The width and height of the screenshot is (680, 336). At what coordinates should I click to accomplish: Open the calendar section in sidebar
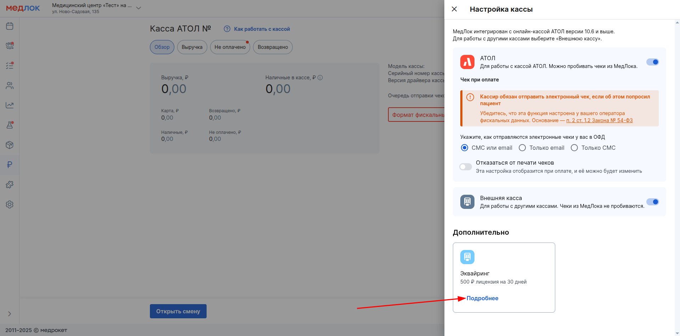(x=10, y=26)
